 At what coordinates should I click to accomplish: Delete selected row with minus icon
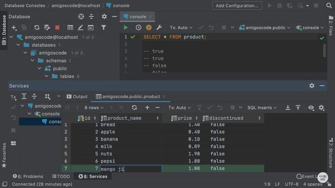tap(158, 108)
